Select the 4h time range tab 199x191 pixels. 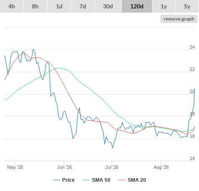(12, 6)
